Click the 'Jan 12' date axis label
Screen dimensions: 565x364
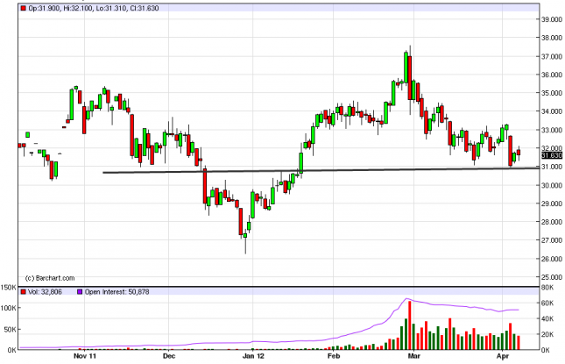253,356
